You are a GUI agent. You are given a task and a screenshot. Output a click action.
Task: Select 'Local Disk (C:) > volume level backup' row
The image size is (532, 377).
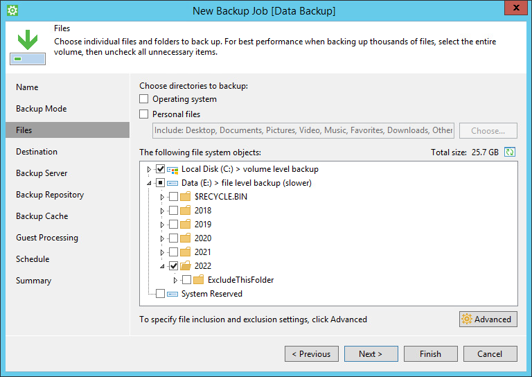point(250,169)
